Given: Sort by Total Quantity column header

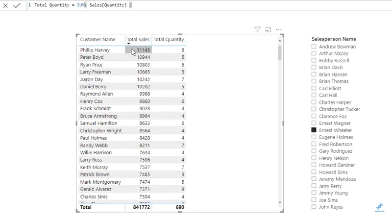Looking at the screenshot, I should 169,40.
